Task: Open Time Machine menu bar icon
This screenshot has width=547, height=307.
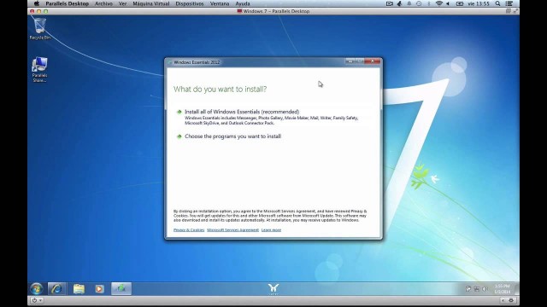Action: [x=419, y=3]
